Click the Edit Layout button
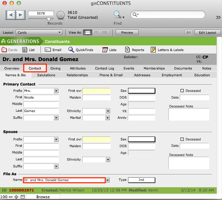The image size is (222, 200). point(207,33)
